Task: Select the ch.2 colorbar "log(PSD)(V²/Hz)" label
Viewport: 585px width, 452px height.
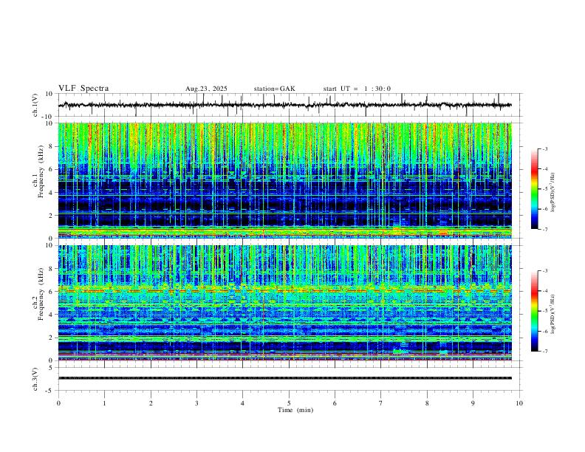Action: coord(553,315)
